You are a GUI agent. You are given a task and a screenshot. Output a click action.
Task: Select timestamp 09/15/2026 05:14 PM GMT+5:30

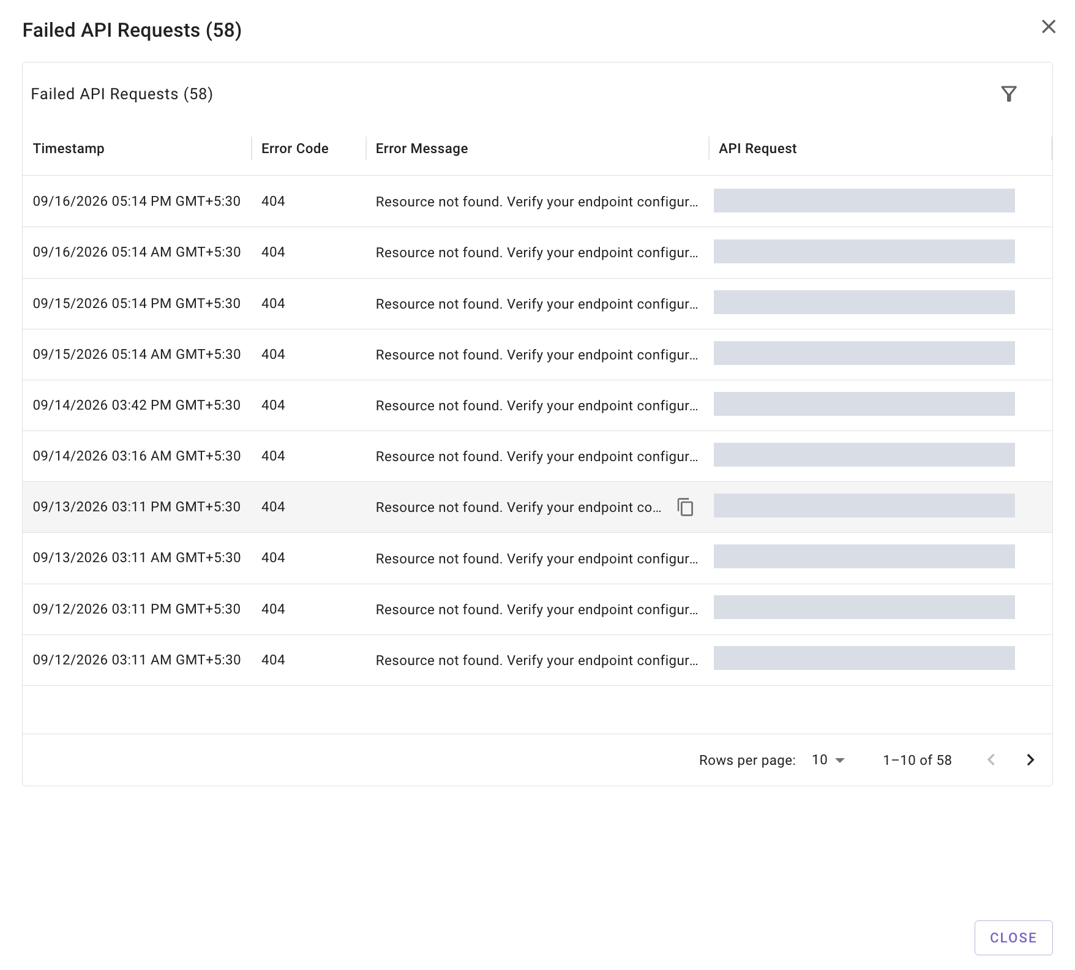pos(137,303)
